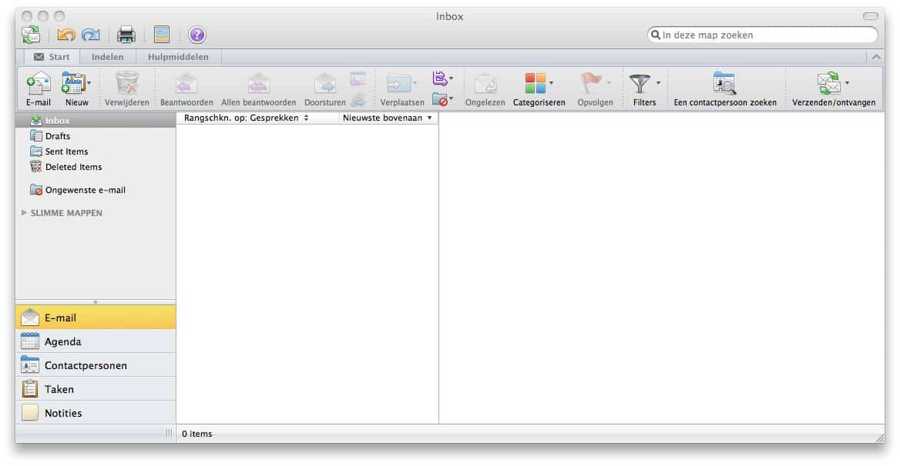This screenshot has height=466, width=900.
Task: Click the send/receive icon in title toolbar
Action: click(31, 35)
